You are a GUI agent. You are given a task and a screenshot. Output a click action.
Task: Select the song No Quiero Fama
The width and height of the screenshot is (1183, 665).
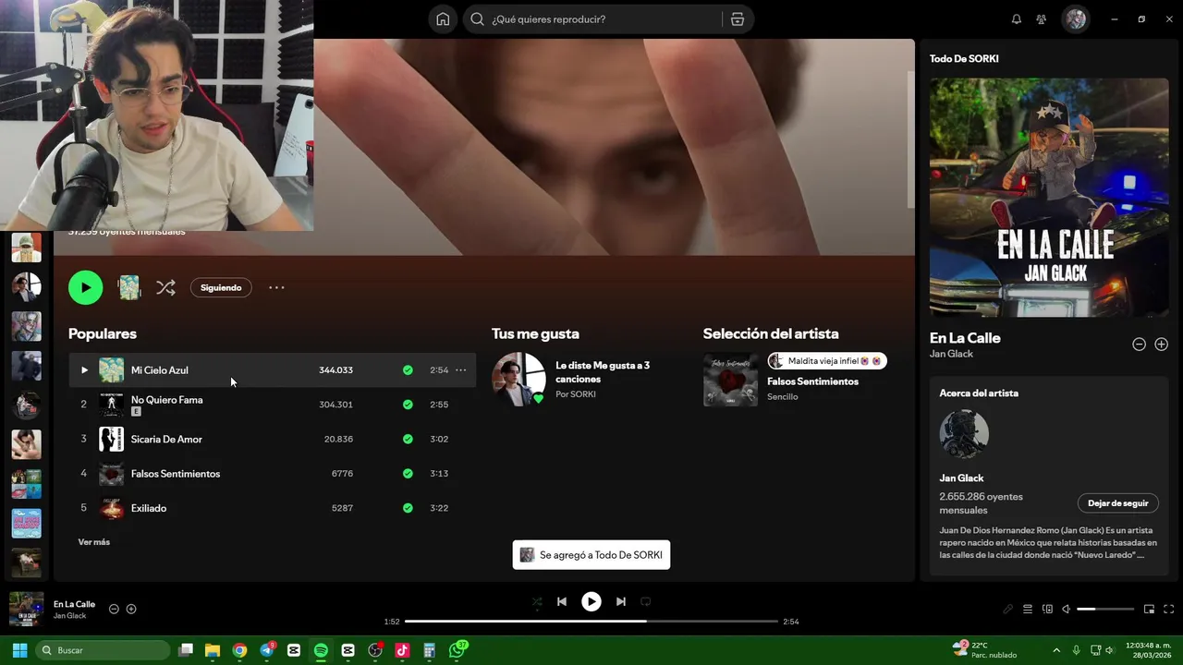click(166, 400)
